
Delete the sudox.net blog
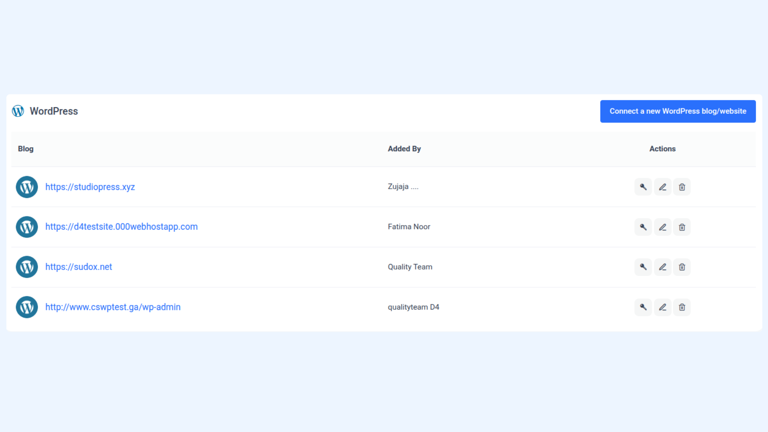point(682,267)
